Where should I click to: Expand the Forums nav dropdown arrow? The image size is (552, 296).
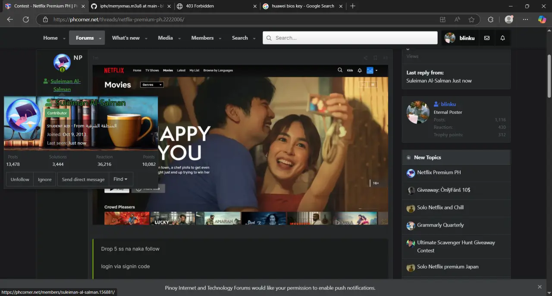[x=100, y=38]
